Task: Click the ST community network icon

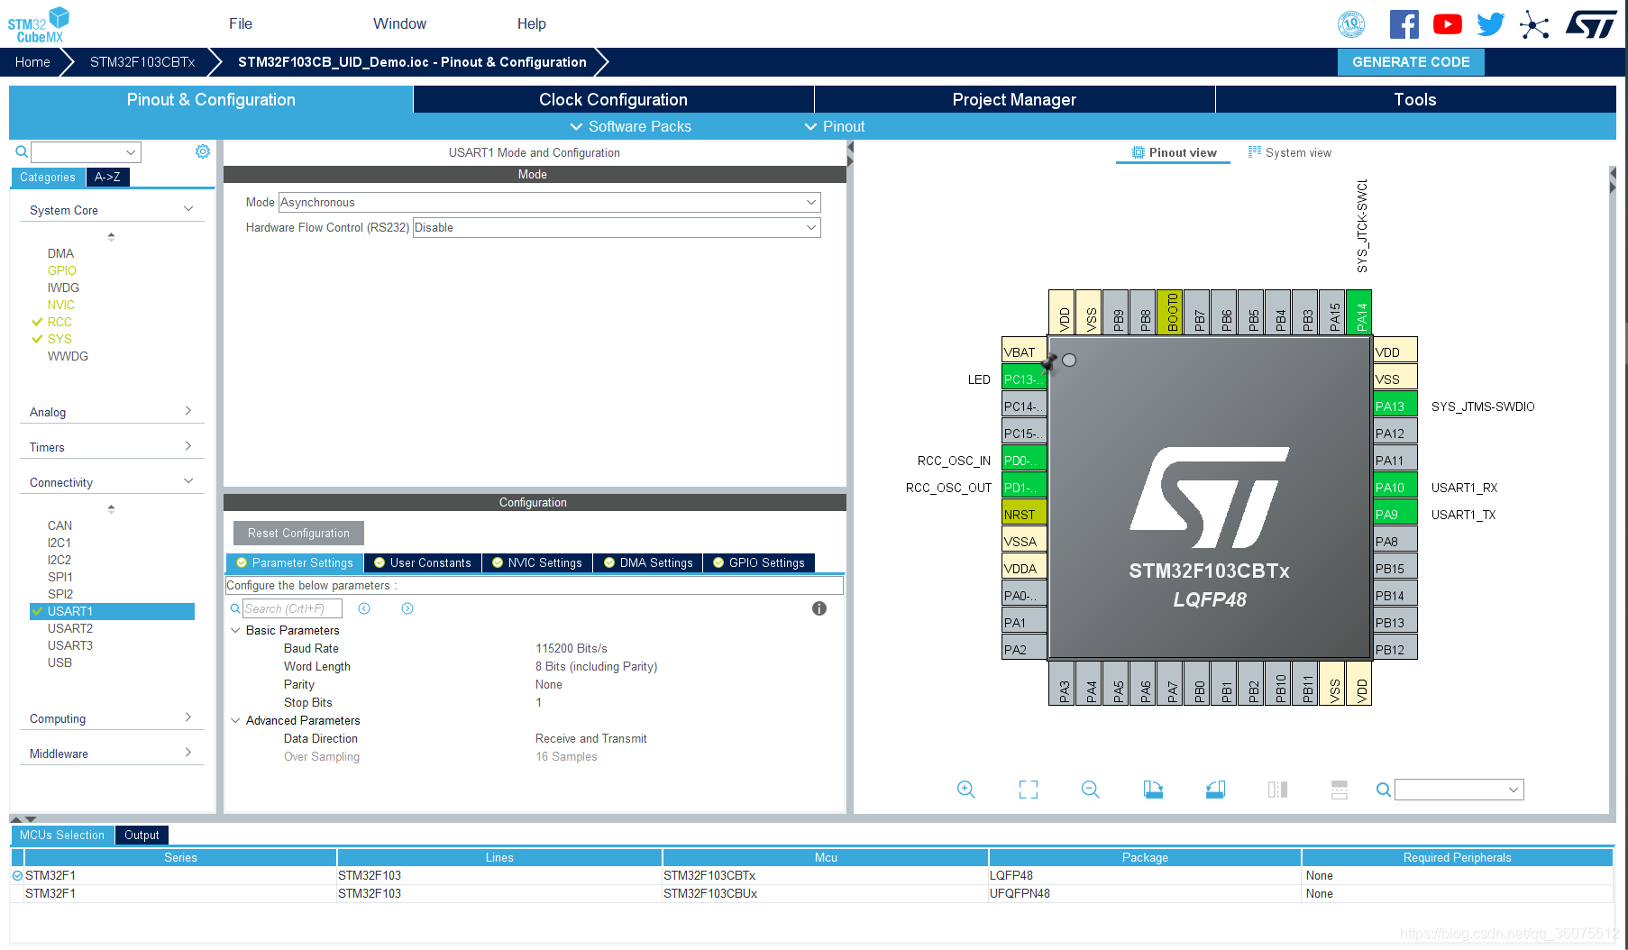Action: tap(1534, 24)
